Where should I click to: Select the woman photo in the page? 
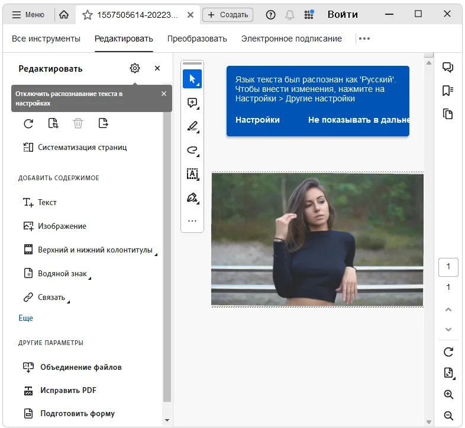[x=317, y=239]
